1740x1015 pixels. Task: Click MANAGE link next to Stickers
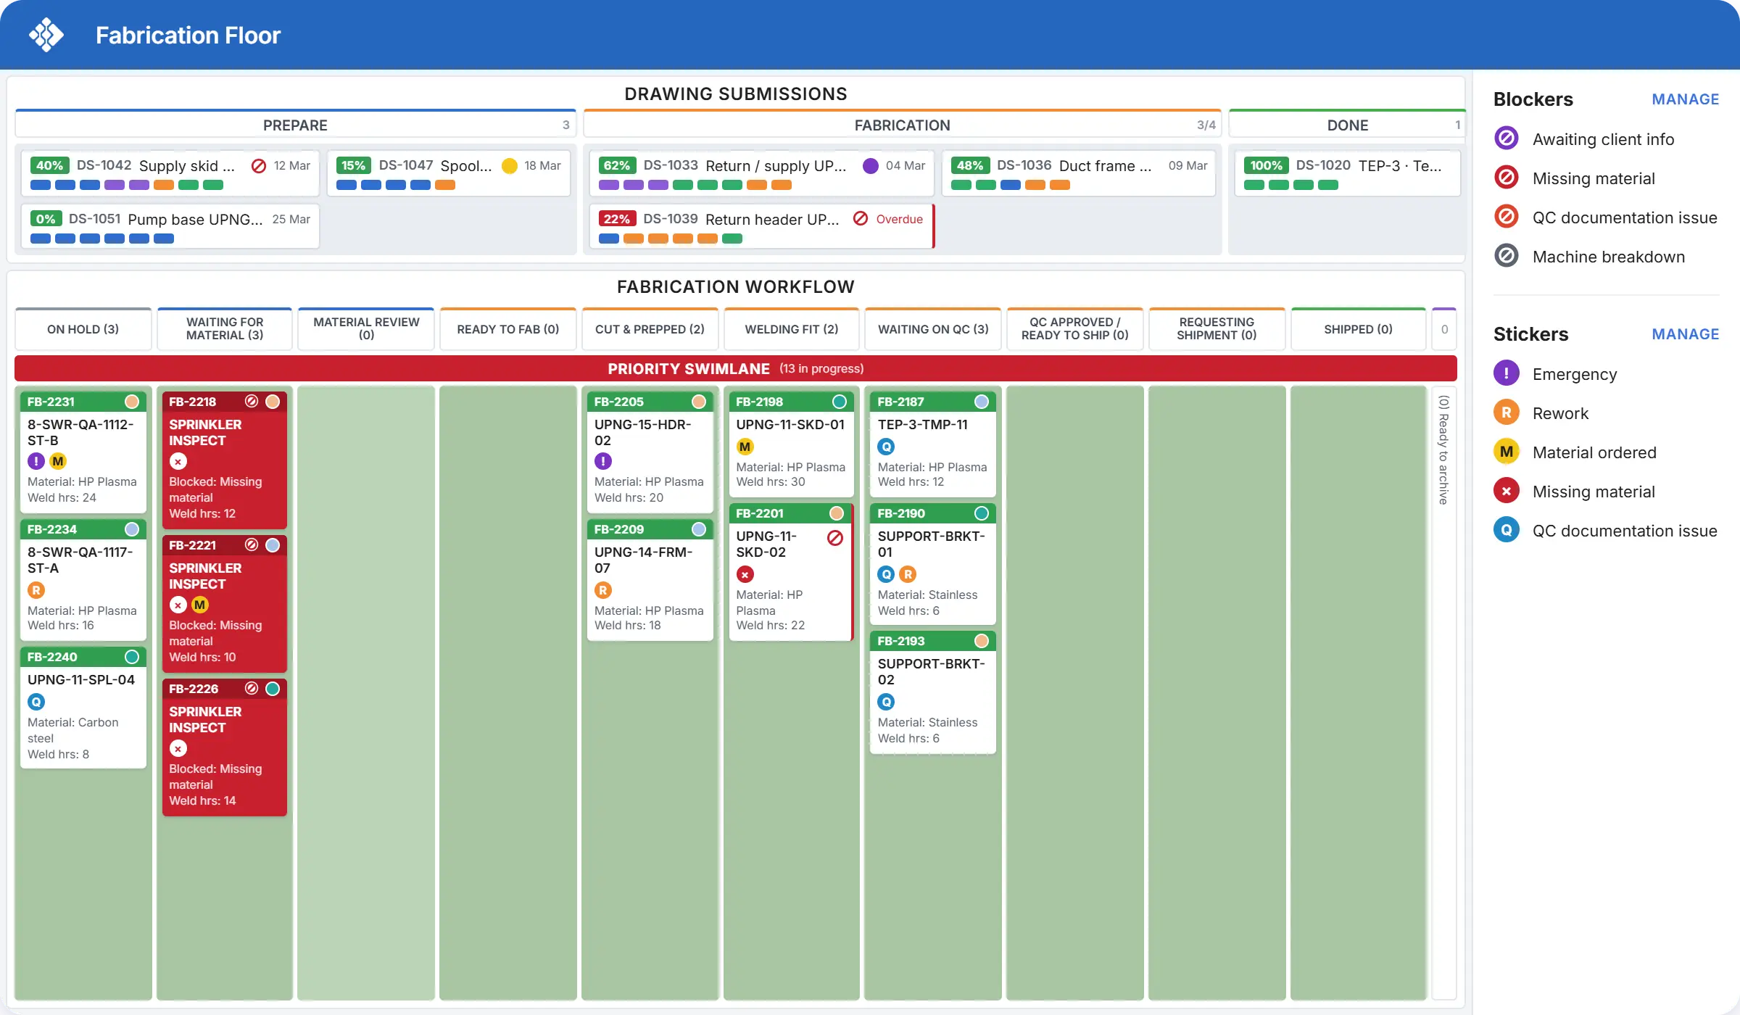tap(1685, 334)
